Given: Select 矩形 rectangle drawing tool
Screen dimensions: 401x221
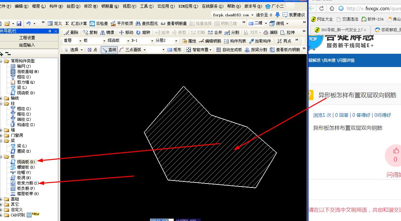Looking at the screenshot, I should [x=174, y=50].
